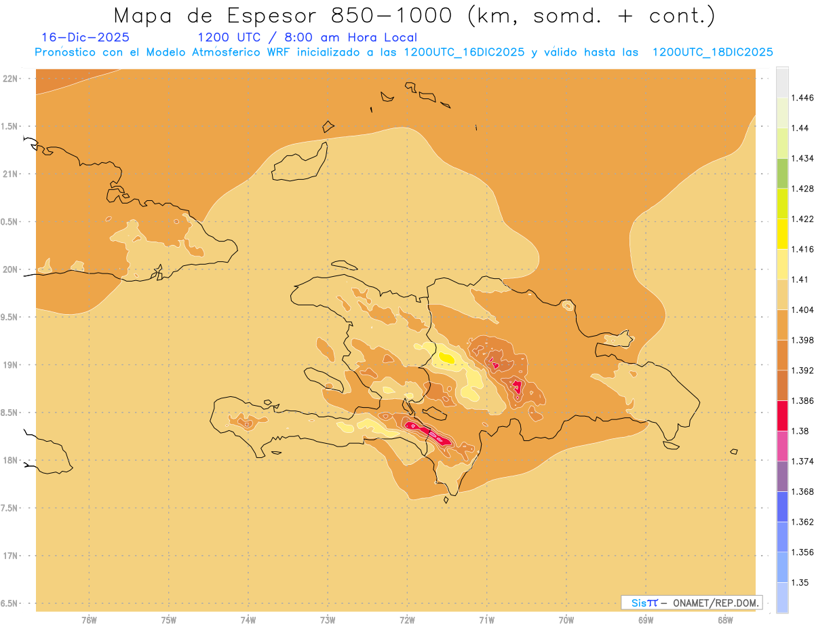Click the axis label '8.5N'
Screen dimensions: 814x629
pyautogui.click(x=10, y=413)
